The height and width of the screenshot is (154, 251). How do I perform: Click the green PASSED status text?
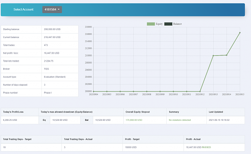206,148
